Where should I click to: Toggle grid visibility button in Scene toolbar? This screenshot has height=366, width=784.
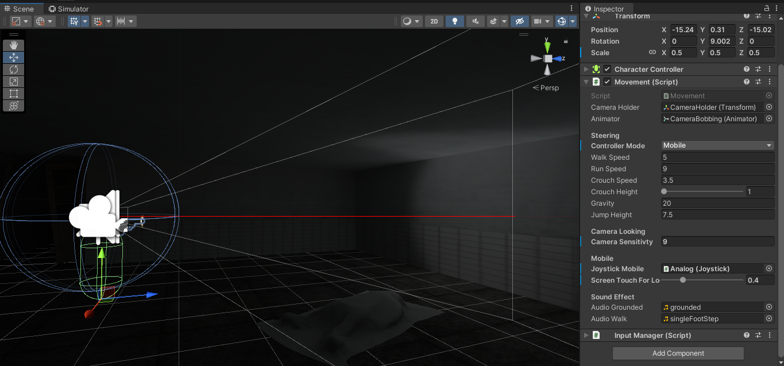point(74,21)
